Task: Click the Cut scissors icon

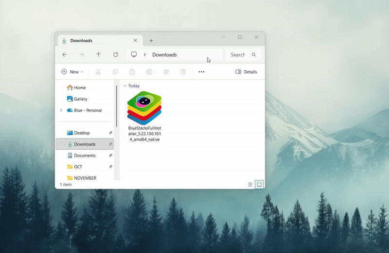Action: point(98,72)
